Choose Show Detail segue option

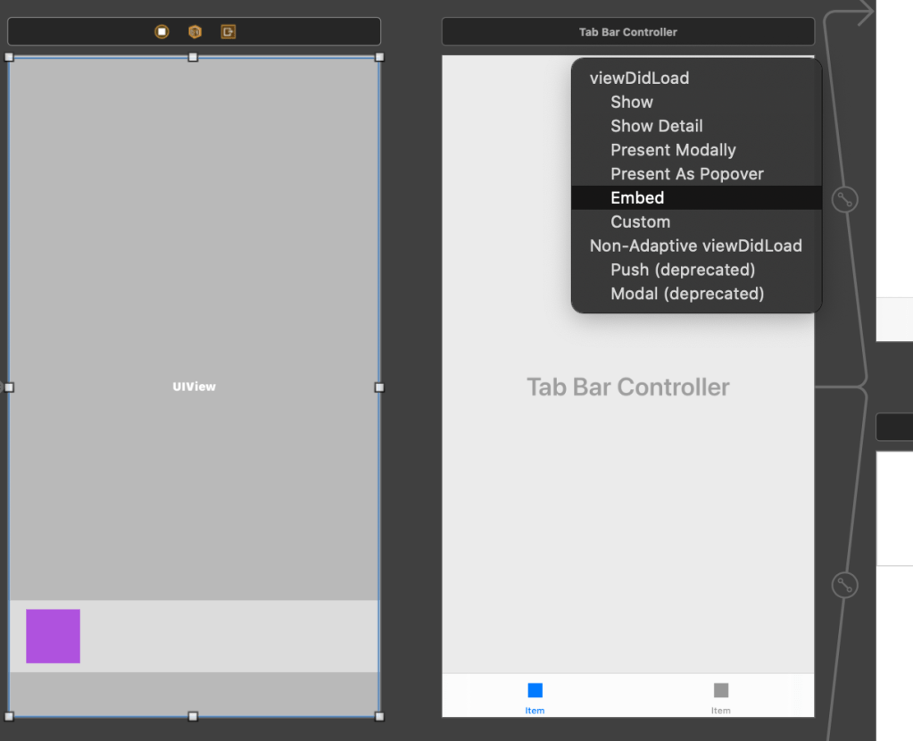tap(656, 126)
